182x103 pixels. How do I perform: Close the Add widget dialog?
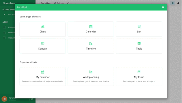[x=163, y=7]
